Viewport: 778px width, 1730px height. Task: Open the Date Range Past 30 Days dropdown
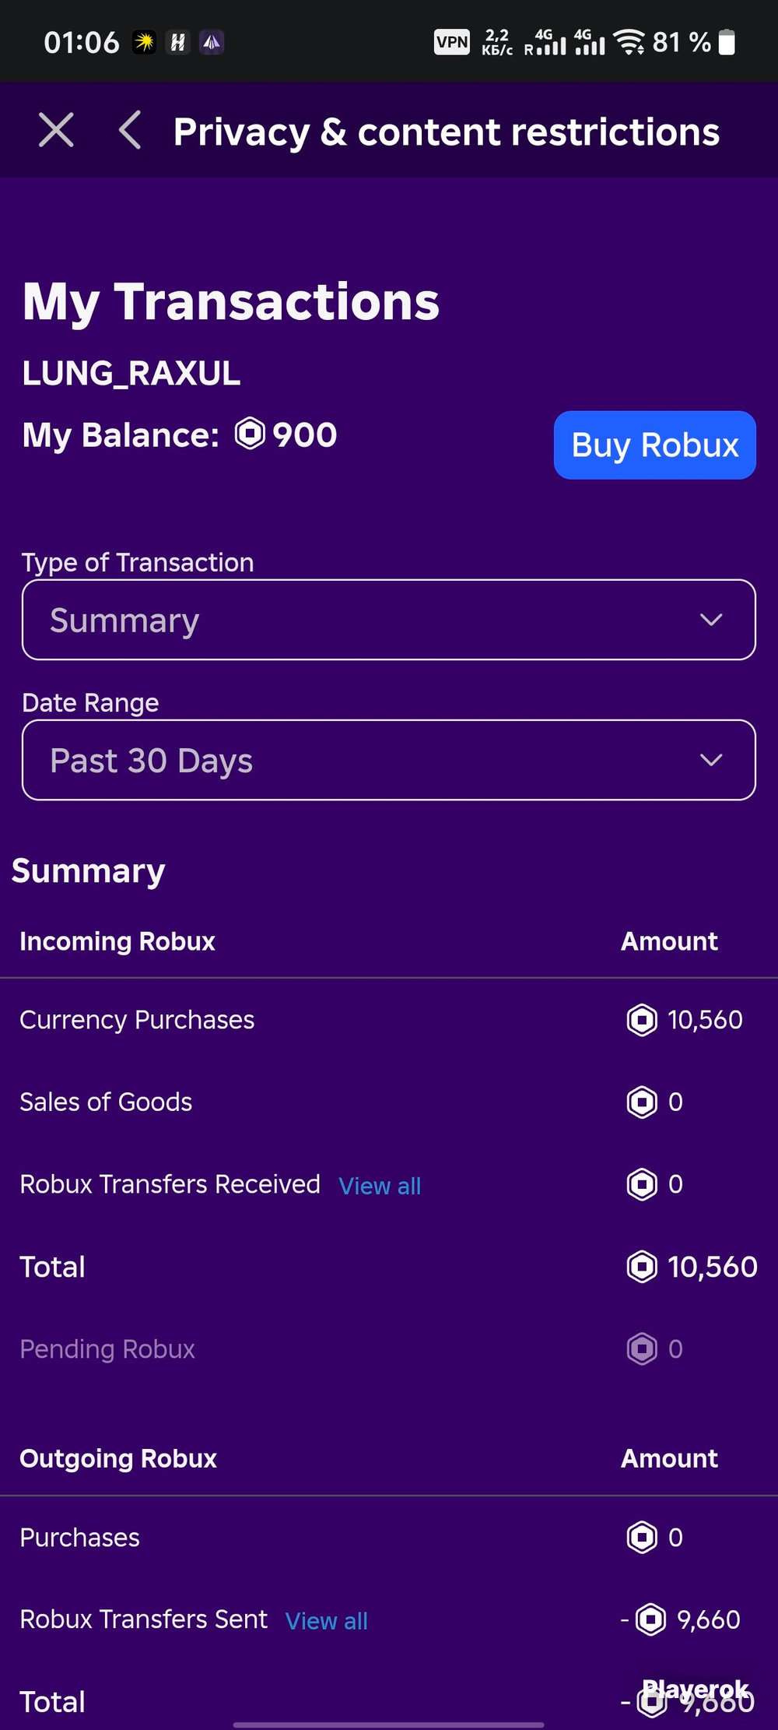point(389,760)
